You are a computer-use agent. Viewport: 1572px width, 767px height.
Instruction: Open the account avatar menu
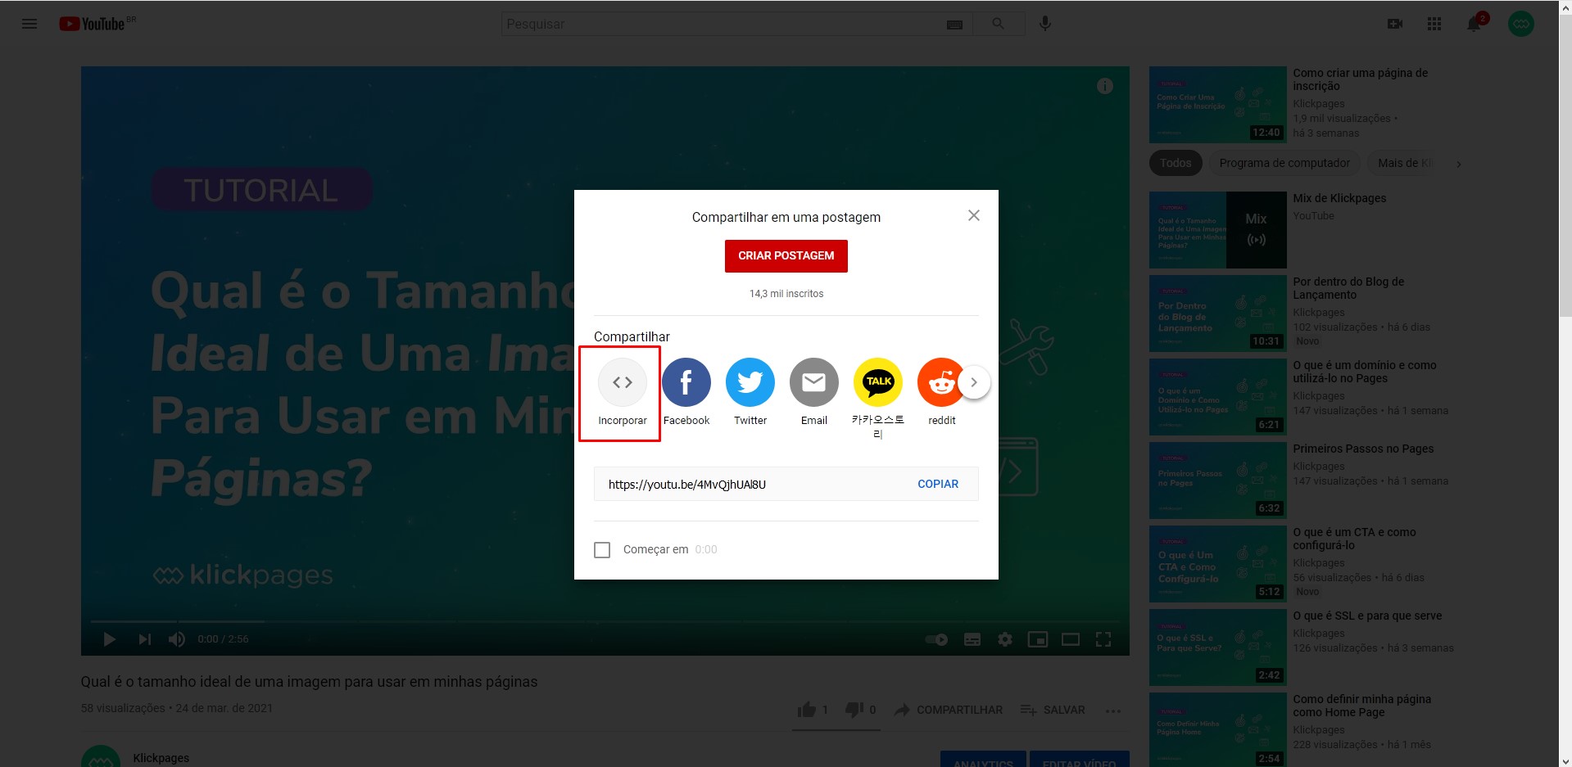(x=1521, y=24)
